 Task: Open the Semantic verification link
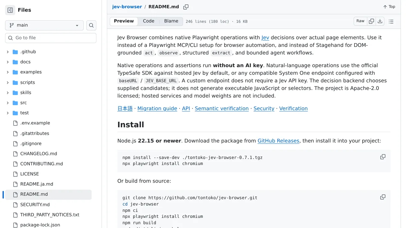(x=222, y=108)
